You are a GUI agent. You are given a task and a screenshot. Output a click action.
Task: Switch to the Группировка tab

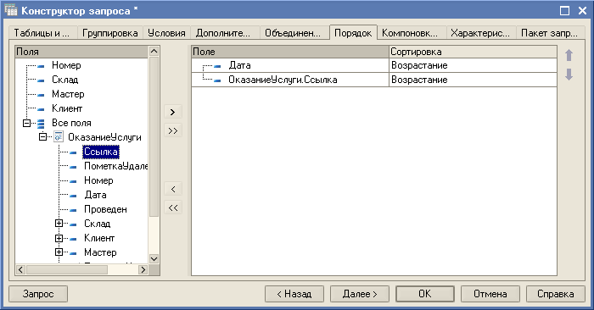click(109, 33)
